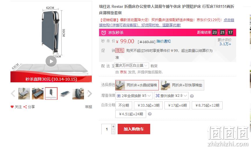Image resolution: width=251 pixels, height=149 pixels.
Task: Open 2年全保换新 ¥5 dropdown
Action: pyautogui.click(x=134, y=96)
